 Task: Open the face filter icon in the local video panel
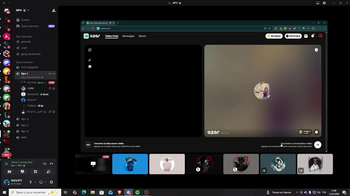coord(90,66)
